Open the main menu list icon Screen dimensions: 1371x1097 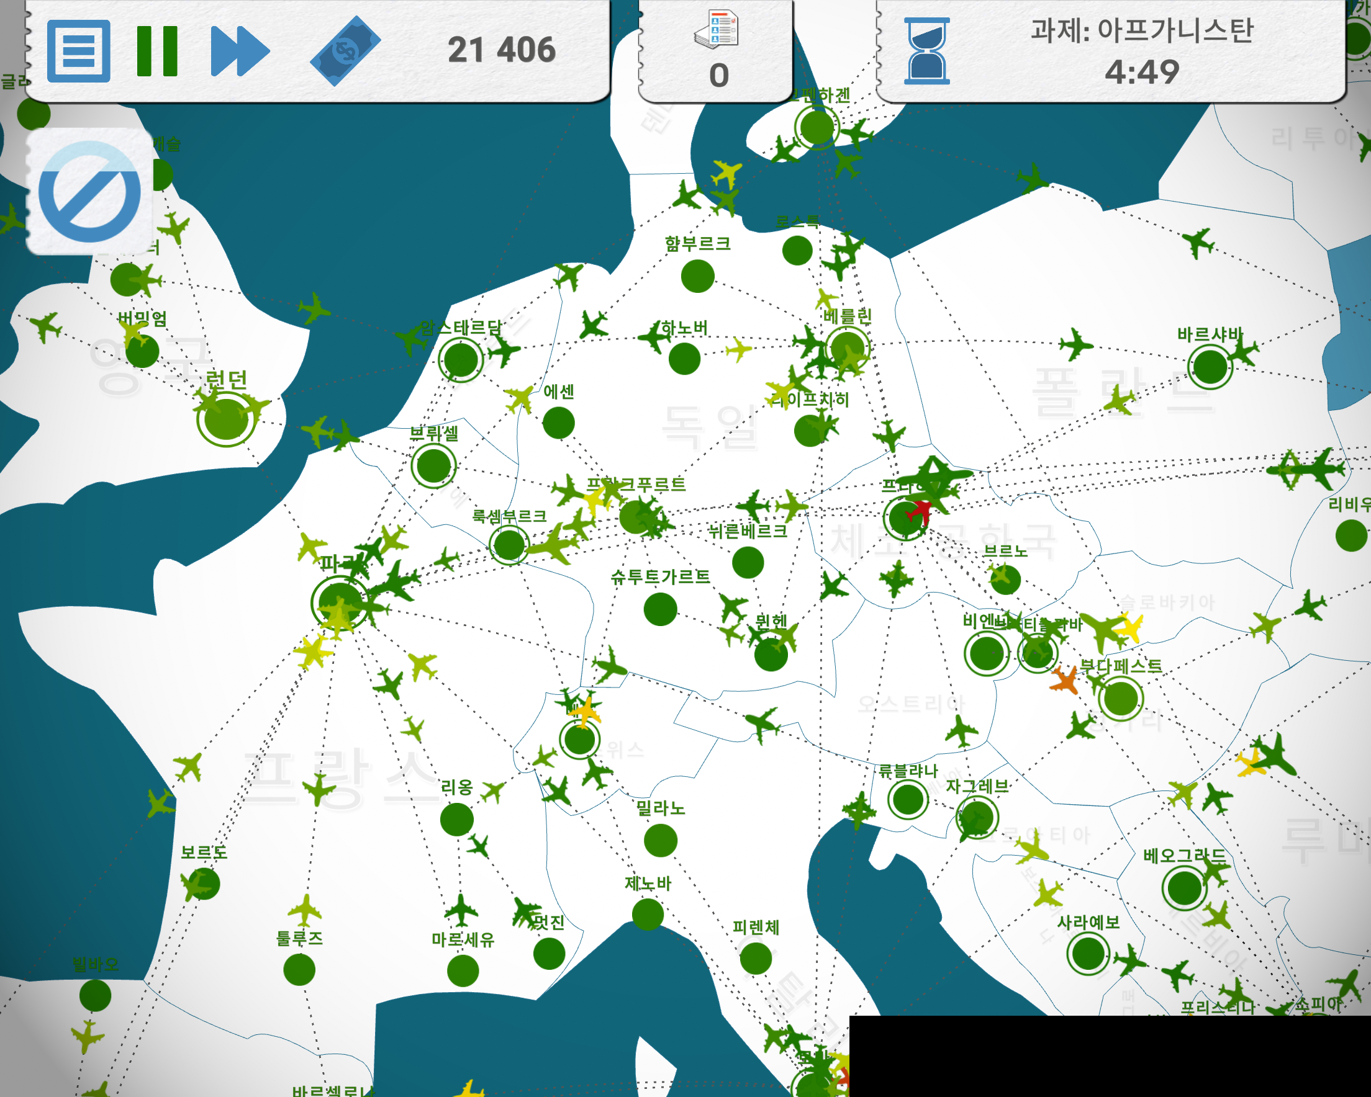(78, 51)
